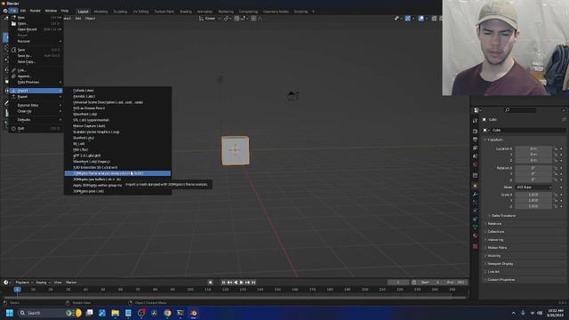
Task: Click Save As in the File menu
Action: 36,55
